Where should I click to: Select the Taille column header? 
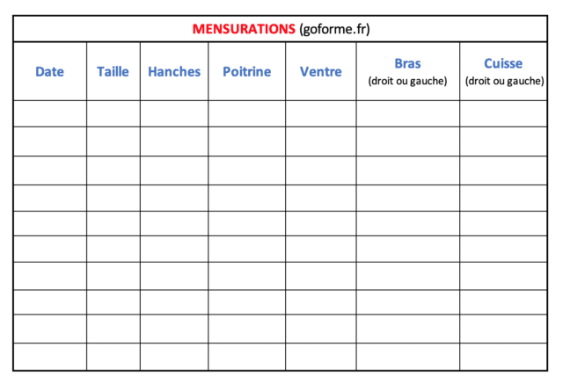(113, 72)
